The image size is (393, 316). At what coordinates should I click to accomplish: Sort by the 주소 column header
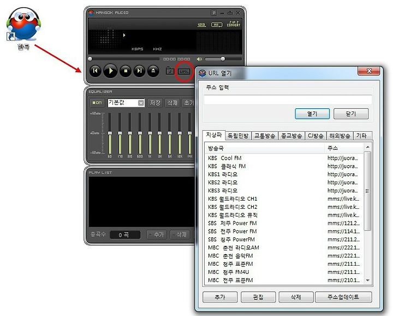[x=344, y=148]
